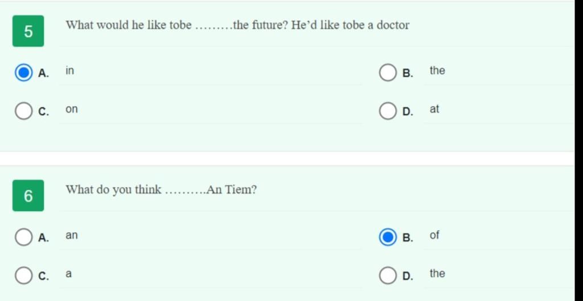
Task: Click answer text 'an' for question 6
Action: tap(72, 236)
